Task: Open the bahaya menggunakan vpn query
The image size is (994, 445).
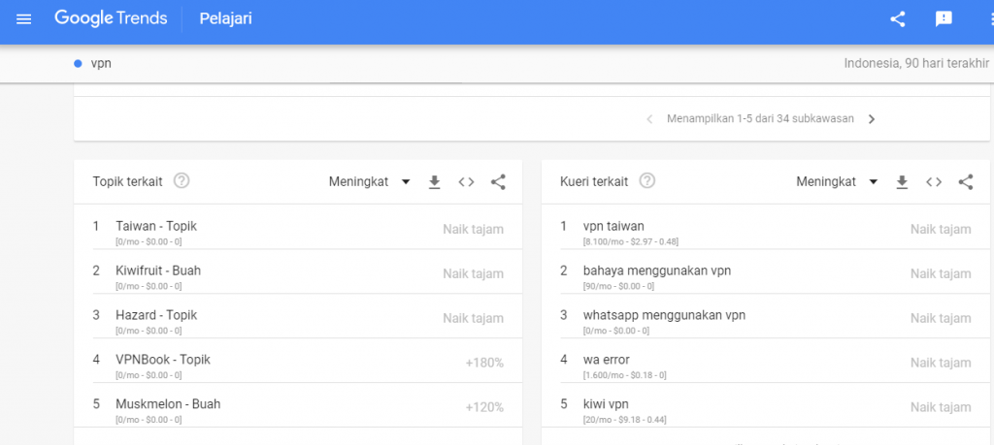Action: point(657,270)
